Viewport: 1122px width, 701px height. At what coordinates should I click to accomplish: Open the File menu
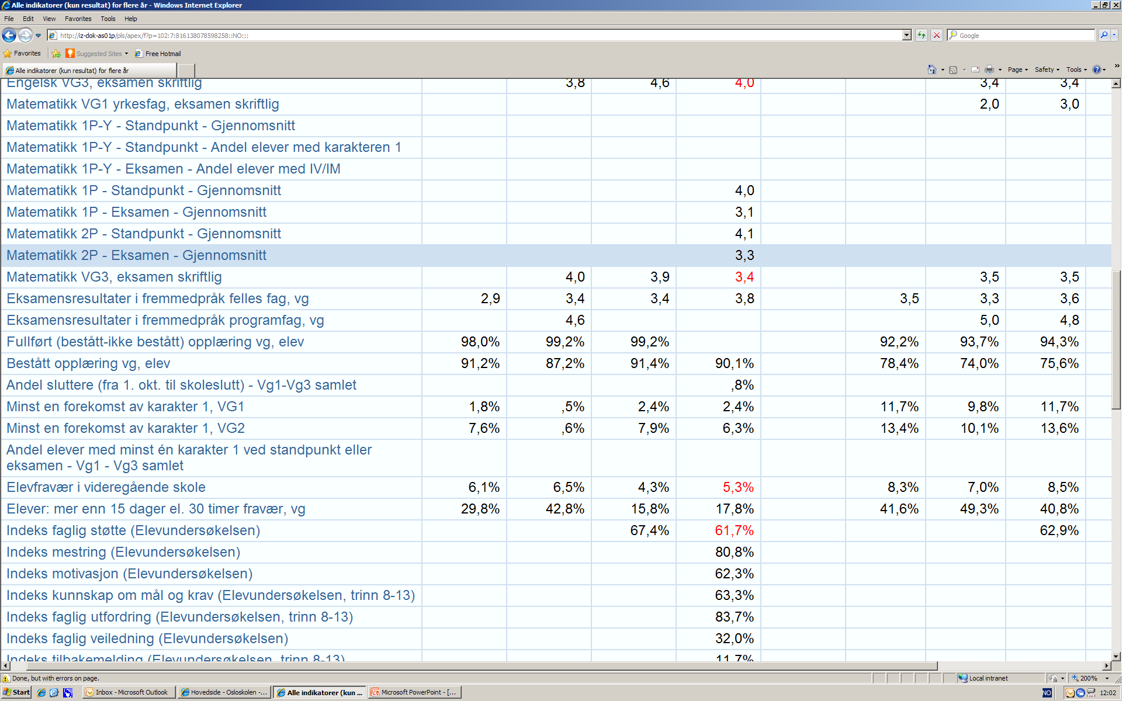[x=9, y=19]
